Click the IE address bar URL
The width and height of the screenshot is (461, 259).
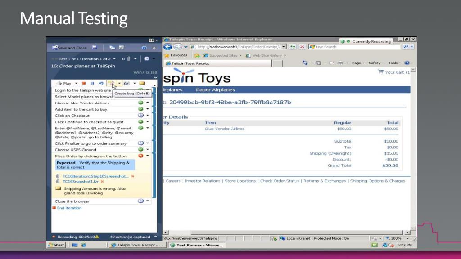[238, 47]
